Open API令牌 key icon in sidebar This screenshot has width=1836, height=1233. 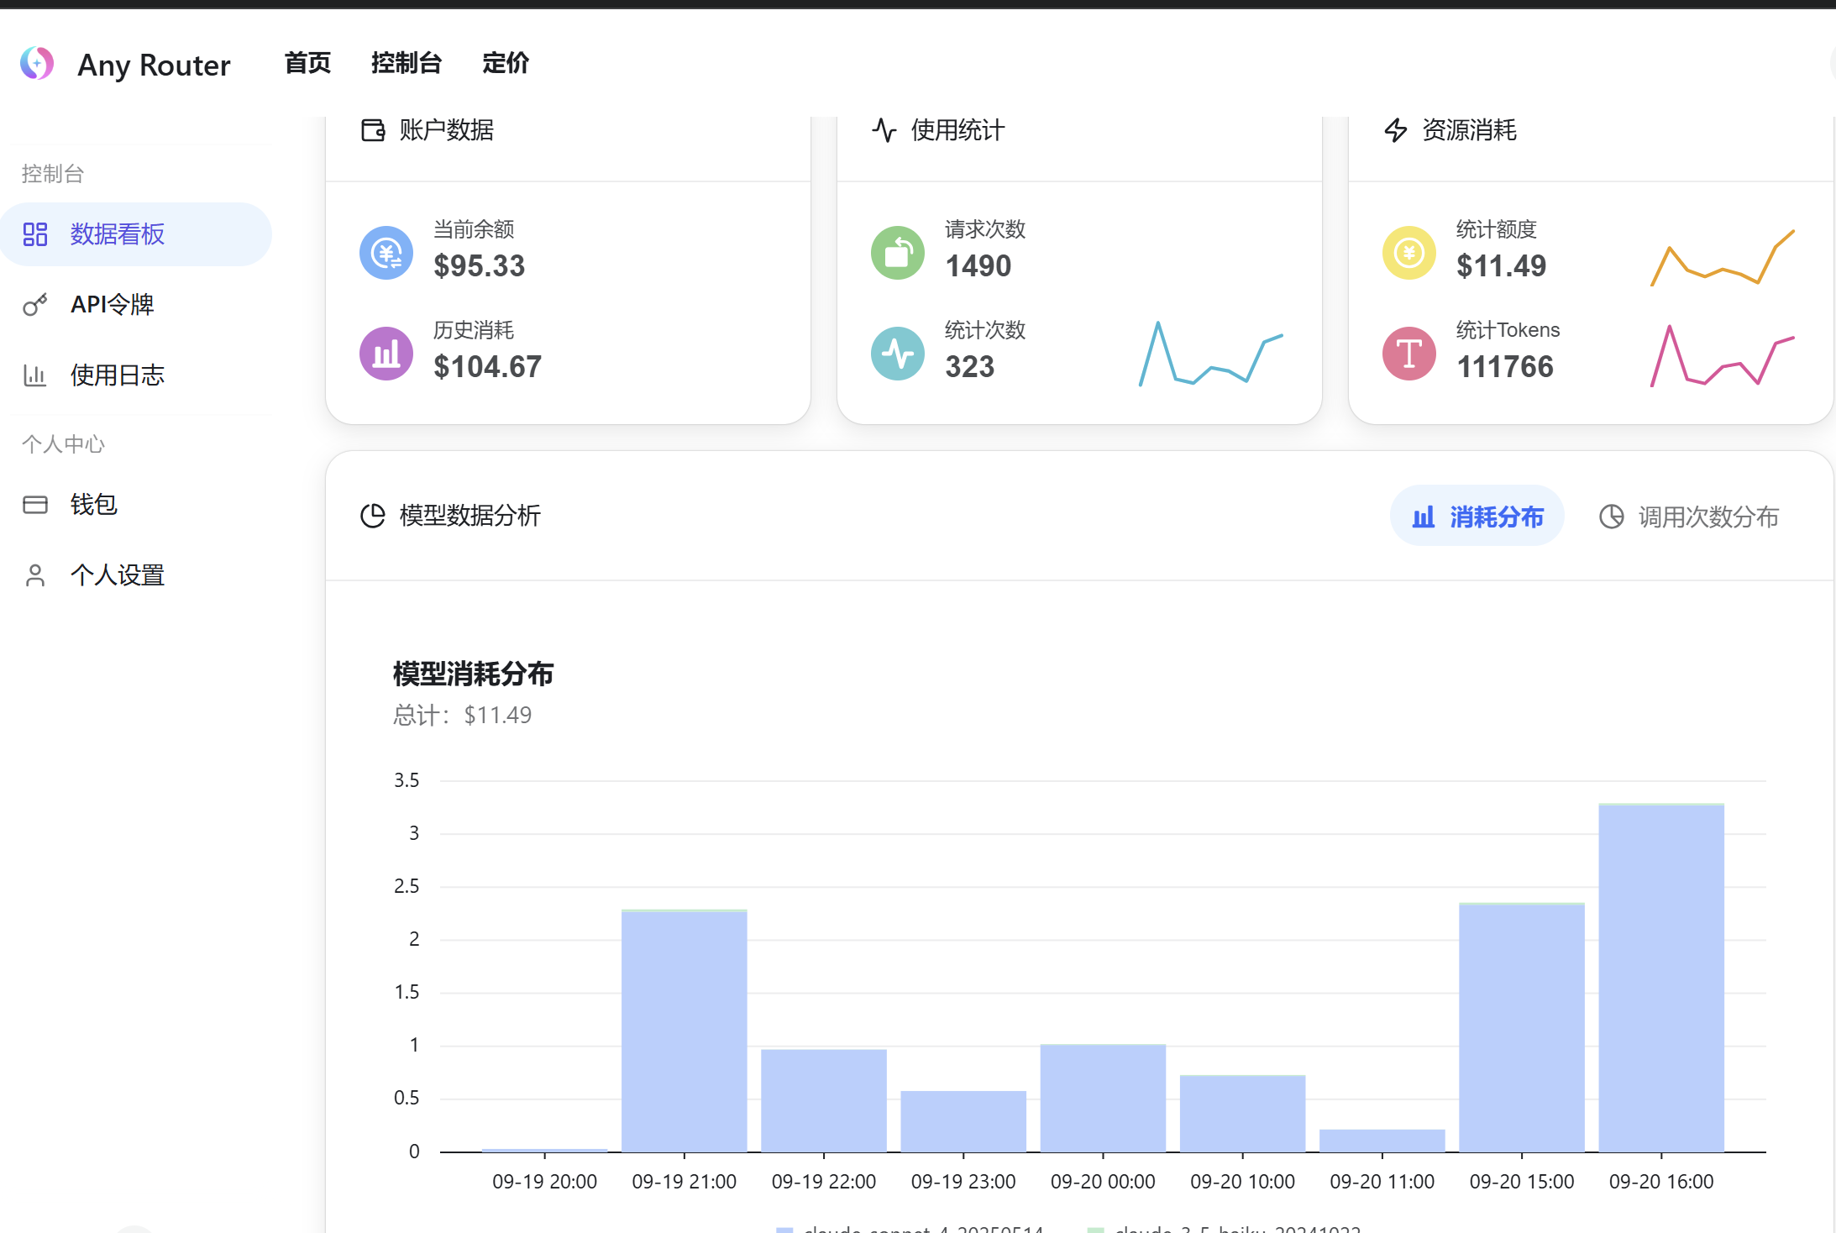point(34,305)
